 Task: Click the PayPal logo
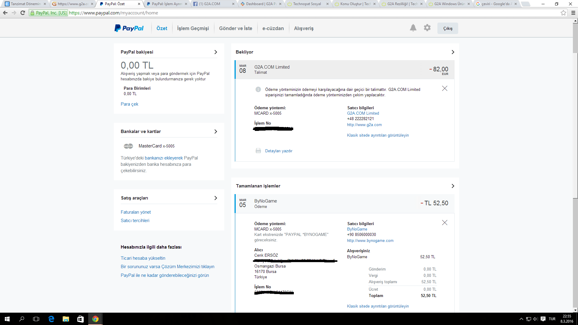click(x=129, y=28)
